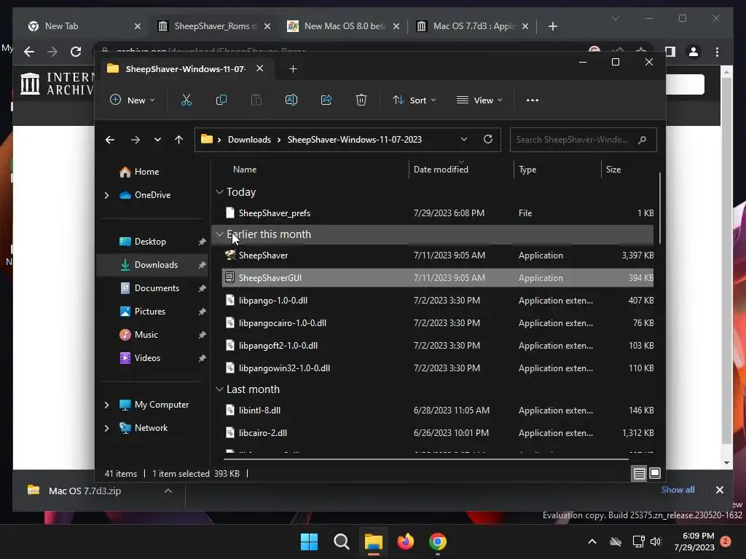Close the SheepShaver-Windows Explorer tab
This screenshot has width=746, height=559.
pyautogui.click(x=260, y=68)
